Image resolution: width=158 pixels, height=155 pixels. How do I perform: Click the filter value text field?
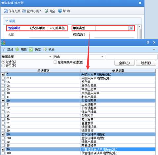click(132, 57)
